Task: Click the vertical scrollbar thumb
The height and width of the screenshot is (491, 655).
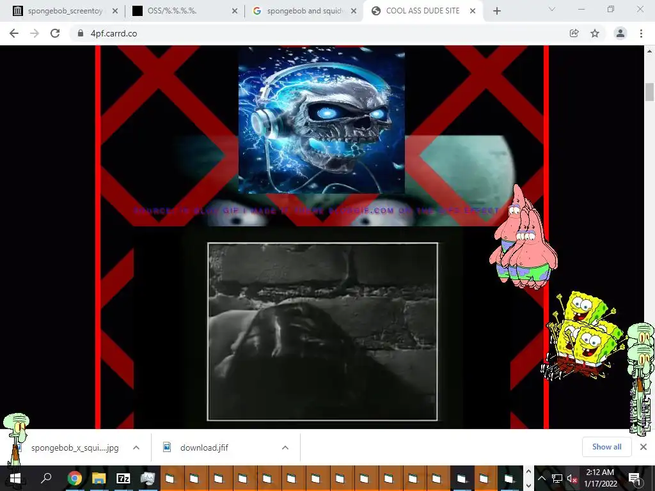Action: [650, 92]
